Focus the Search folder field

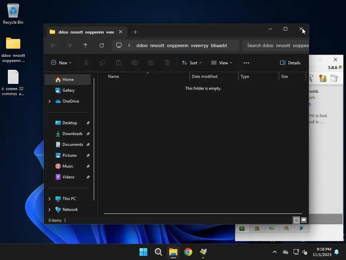275,45
